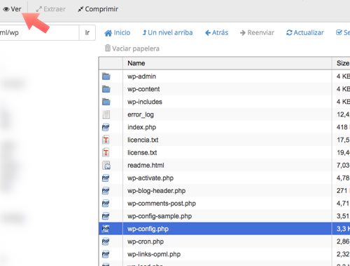Image resolution: width=350 pixels, height=266 pixels.
Task: Click the wp-cron.php PHP icon
Action: [106, 241]
